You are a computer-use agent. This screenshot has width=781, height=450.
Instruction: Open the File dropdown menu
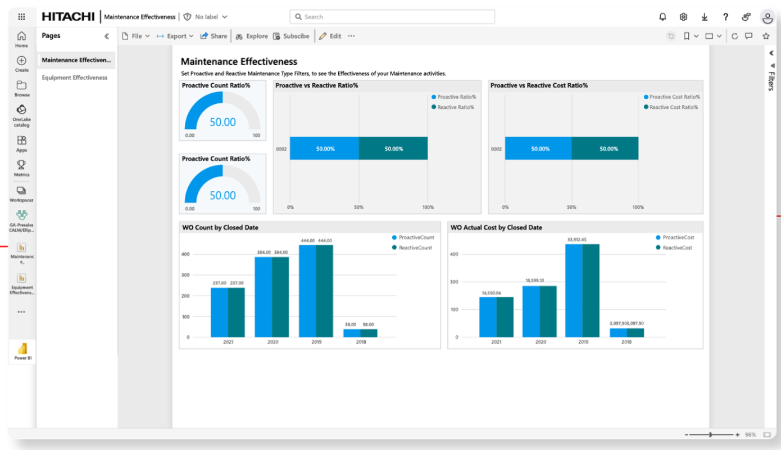tap(136, 36)
